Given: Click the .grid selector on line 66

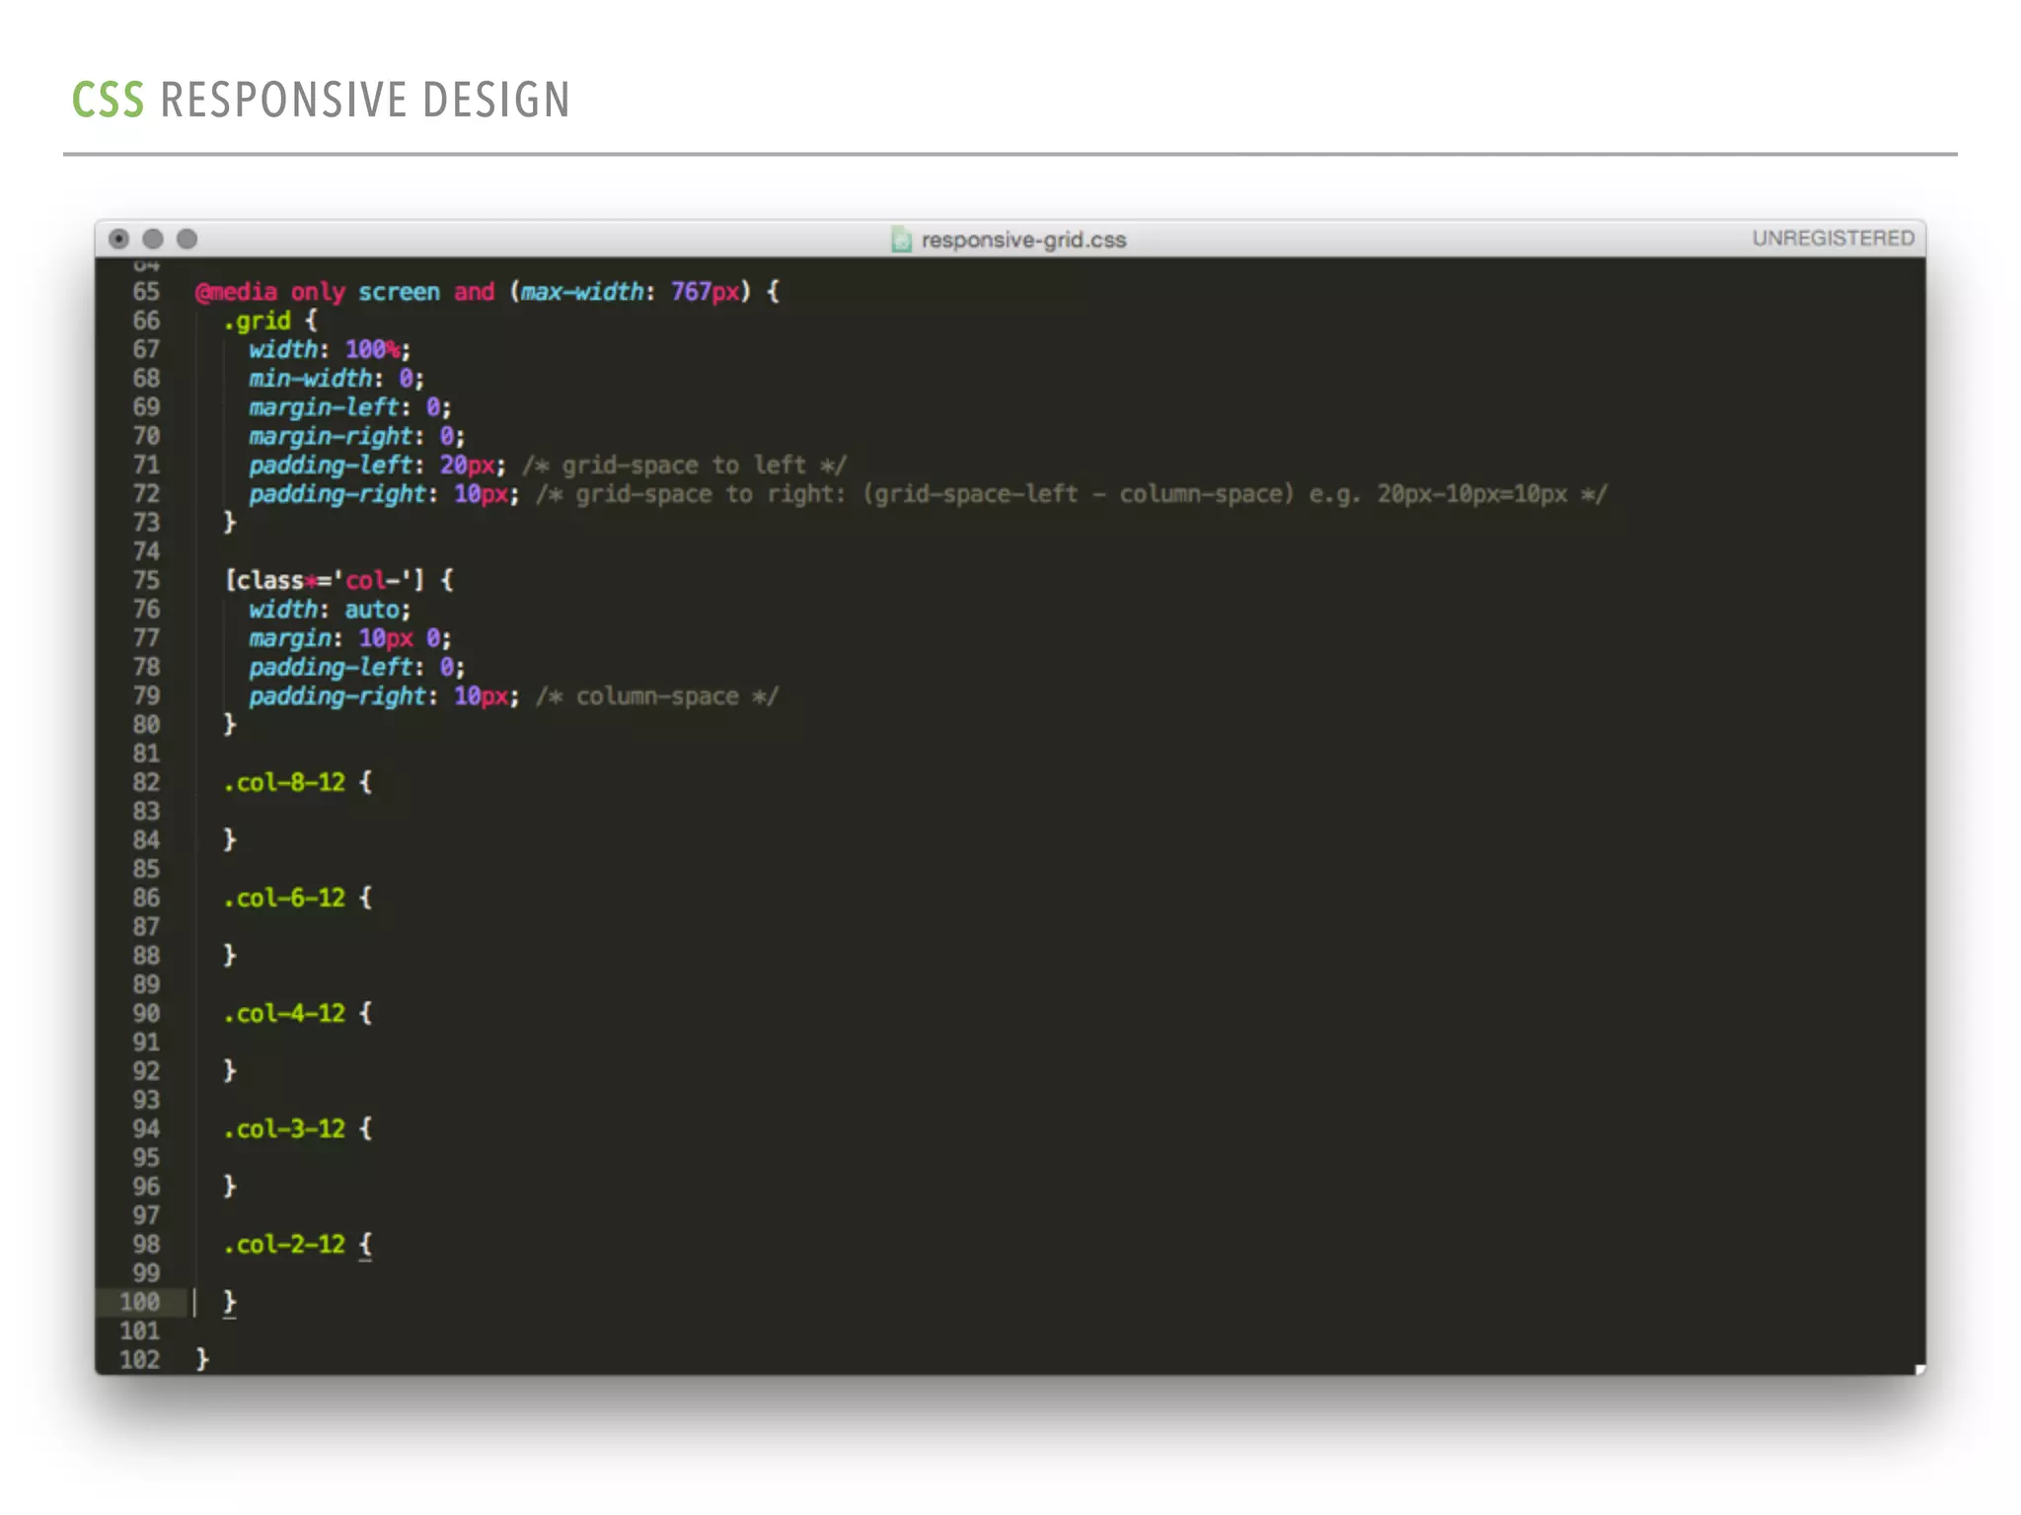Looking at the screenshot, I should point(257,321).
